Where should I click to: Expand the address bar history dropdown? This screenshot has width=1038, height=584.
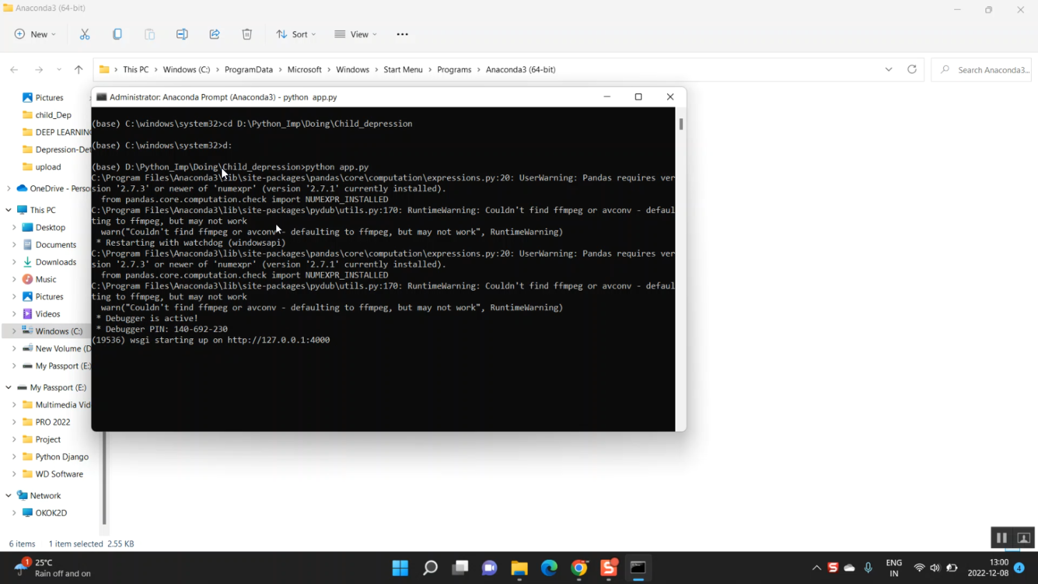889,69
